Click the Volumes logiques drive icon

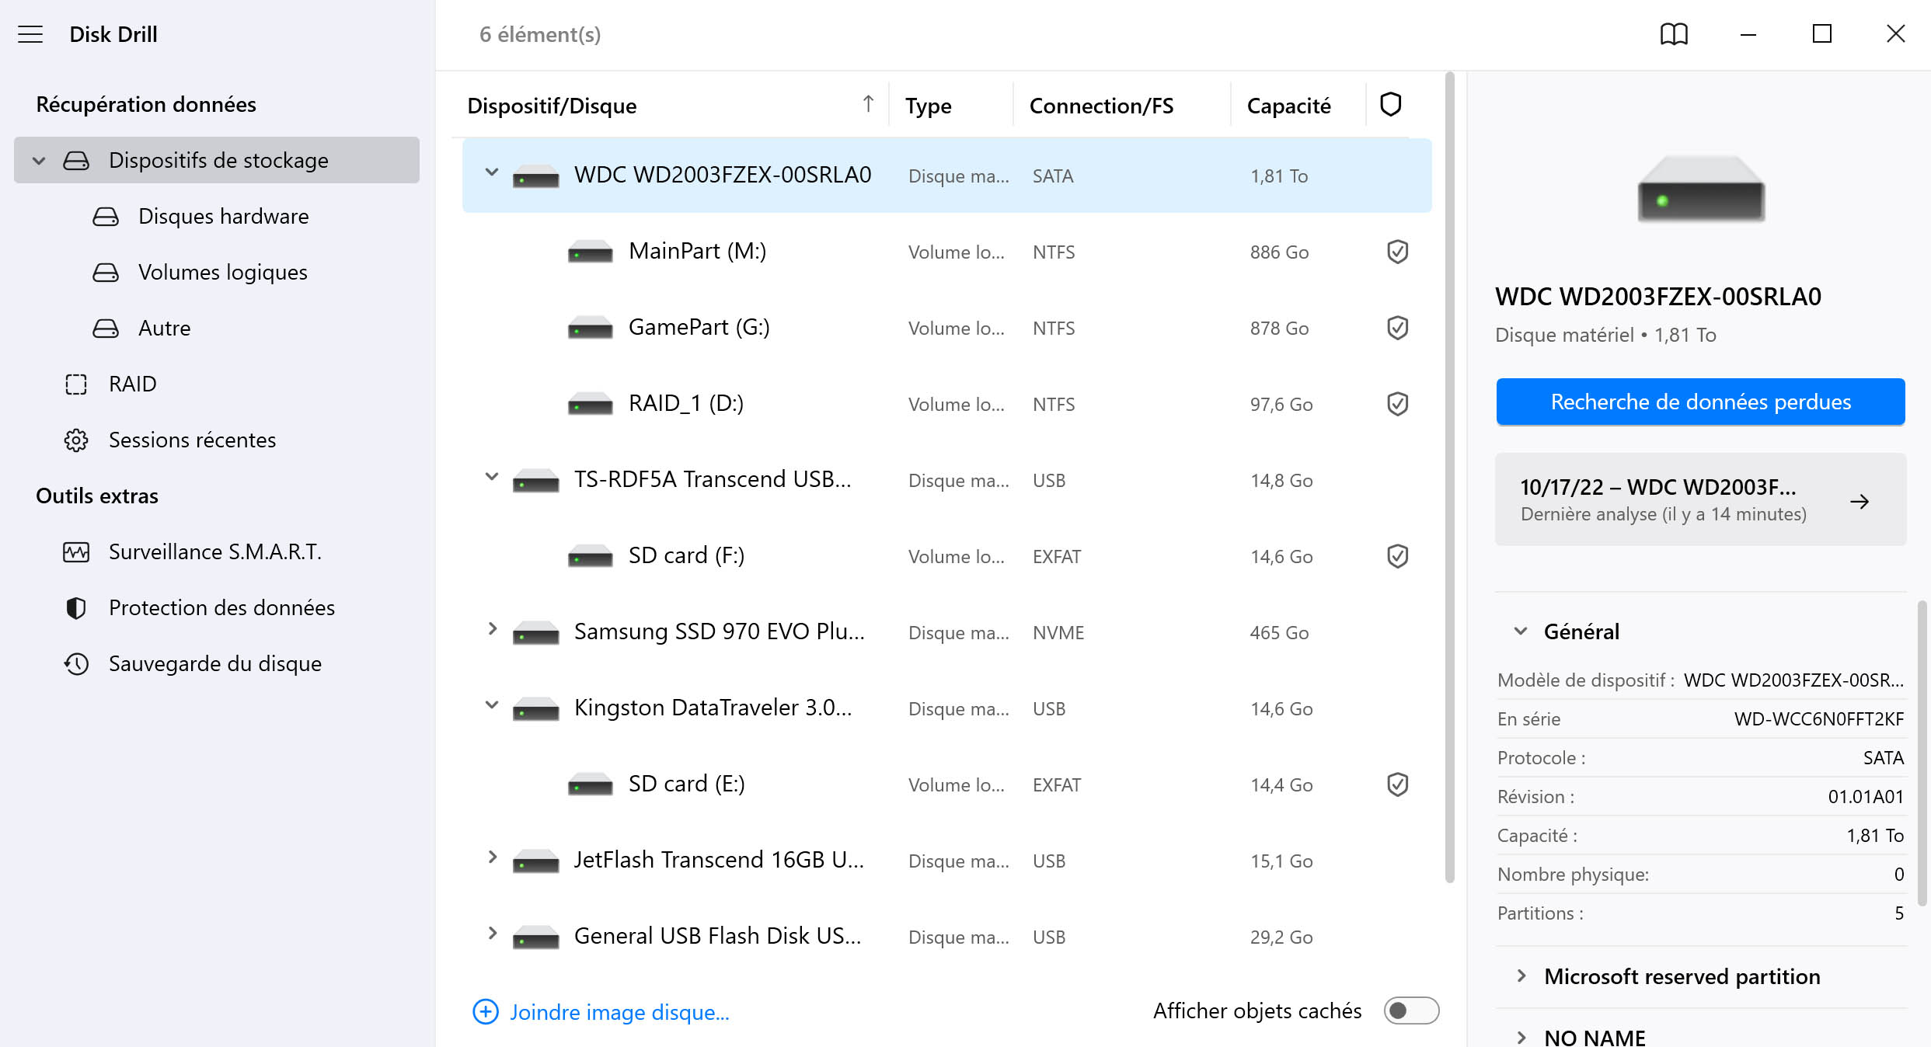(106, 273)
